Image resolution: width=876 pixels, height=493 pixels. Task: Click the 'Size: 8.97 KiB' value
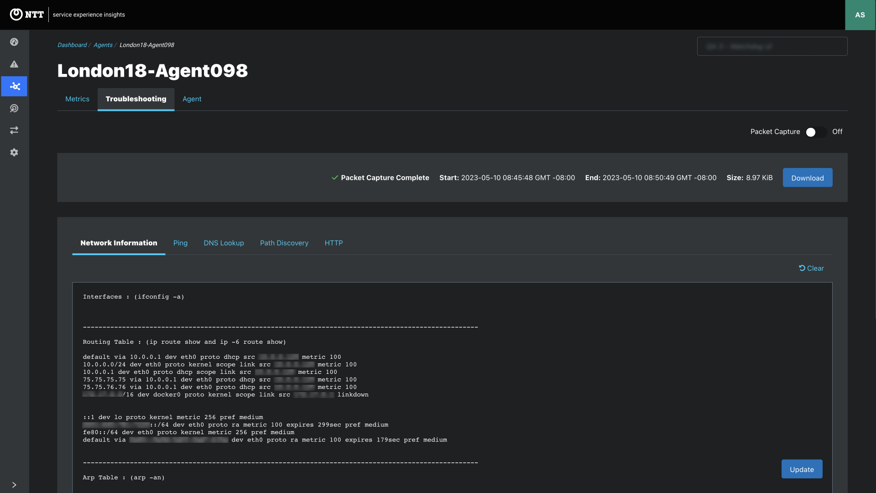click(750, 178)
